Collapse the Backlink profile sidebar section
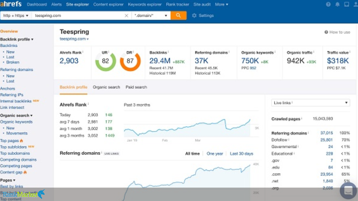 point(17,39)
